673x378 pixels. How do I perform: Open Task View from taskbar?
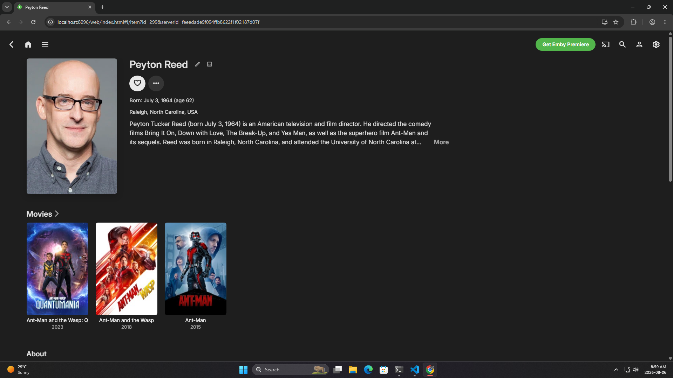[x=338, y=370]
